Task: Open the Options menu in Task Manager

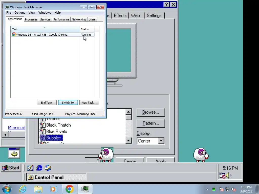Action: tap(20, 13)
